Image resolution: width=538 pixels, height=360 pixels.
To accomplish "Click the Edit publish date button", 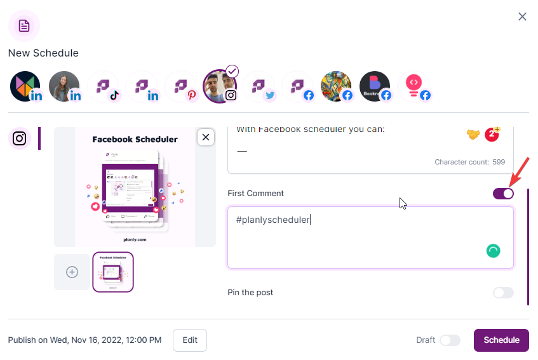I will tap(190, 340).
